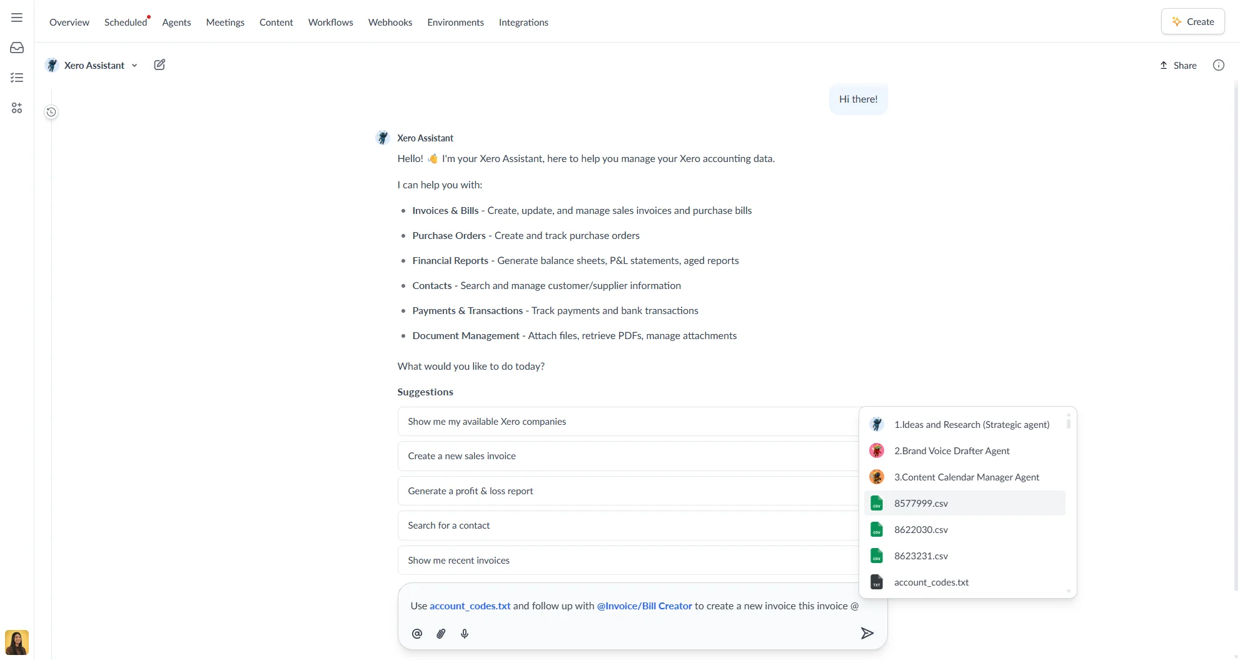Click the Create button
The height and width of the screenshot is (660, 1240).
(1192, 21)
